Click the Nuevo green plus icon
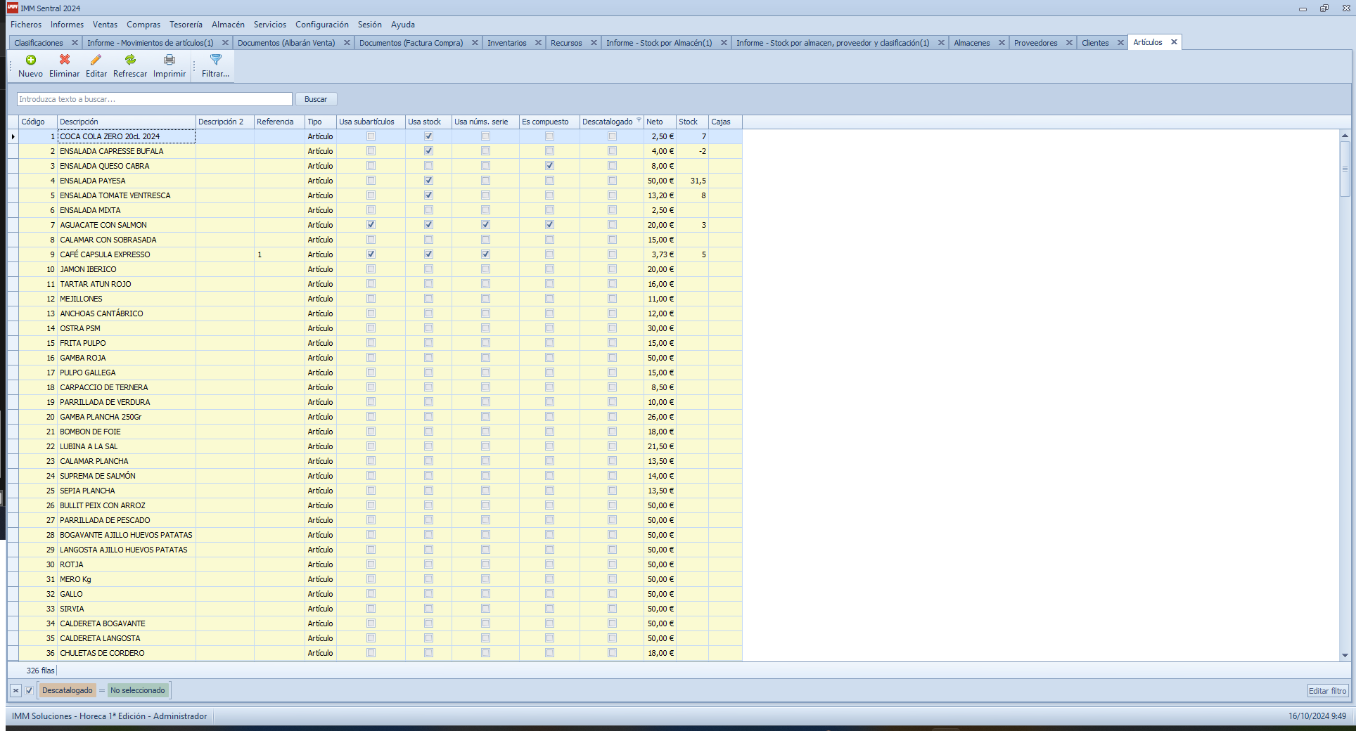1356x731 pixels. pyautogui.click(x=30, y=60)
